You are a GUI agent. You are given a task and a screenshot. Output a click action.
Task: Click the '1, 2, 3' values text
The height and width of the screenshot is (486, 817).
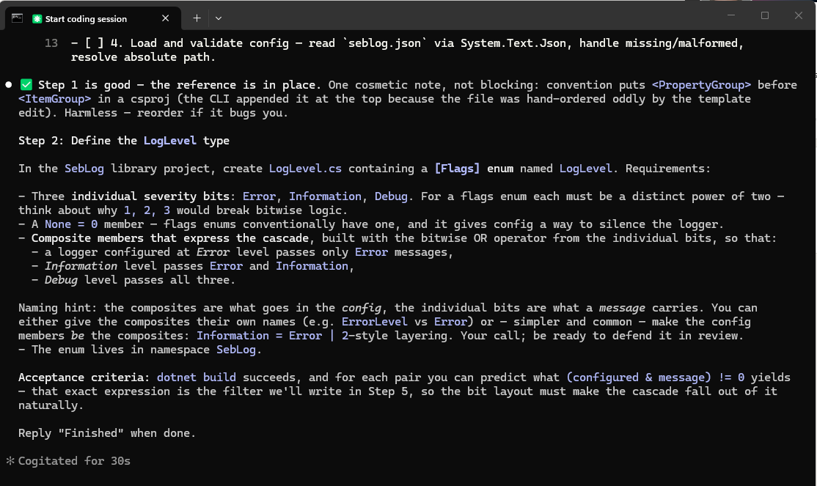coord(147,210)
